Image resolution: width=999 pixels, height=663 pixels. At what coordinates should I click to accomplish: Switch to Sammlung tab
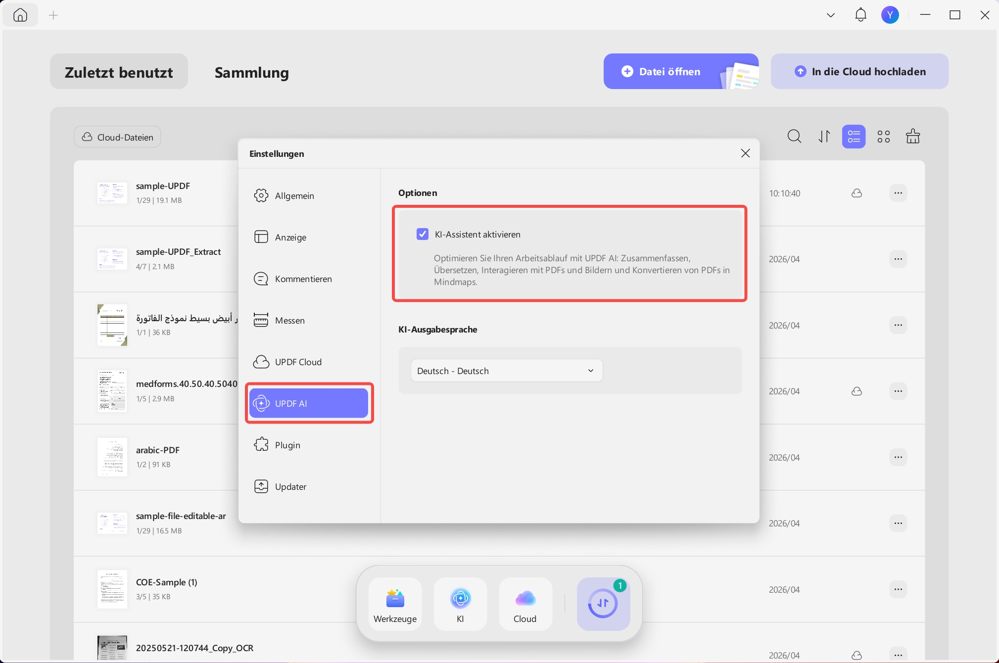click(x=251, y=72)
